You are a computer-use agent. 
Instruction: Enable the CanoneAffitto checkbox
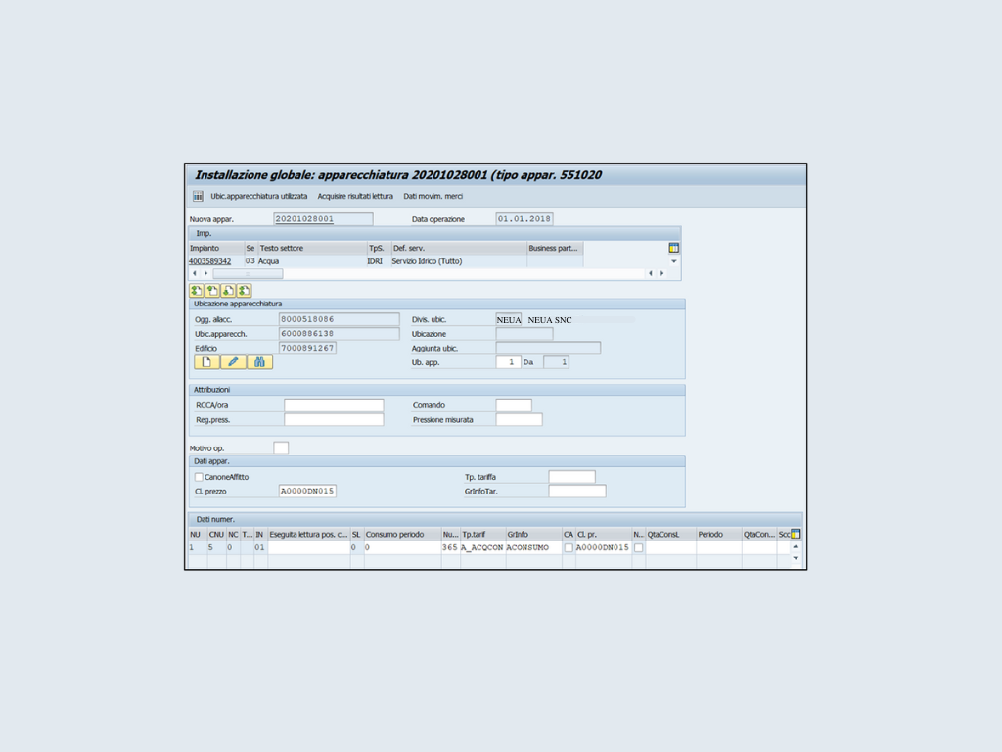199,477
